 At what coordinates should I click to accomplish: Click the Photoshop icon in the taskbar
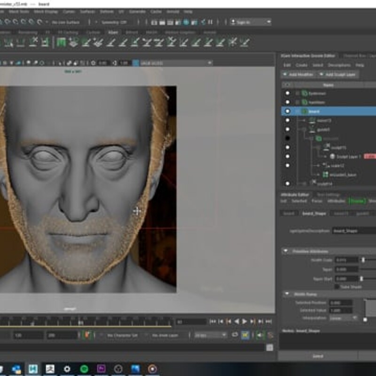(x=135, y=368)
